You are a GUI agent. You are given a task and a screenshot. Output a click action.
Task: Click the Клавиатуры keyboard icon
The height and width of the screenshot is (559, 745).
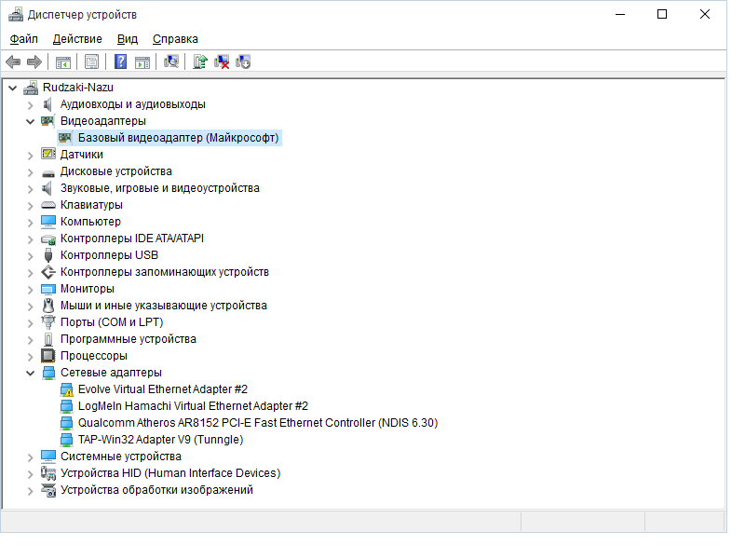coord(48,205)
